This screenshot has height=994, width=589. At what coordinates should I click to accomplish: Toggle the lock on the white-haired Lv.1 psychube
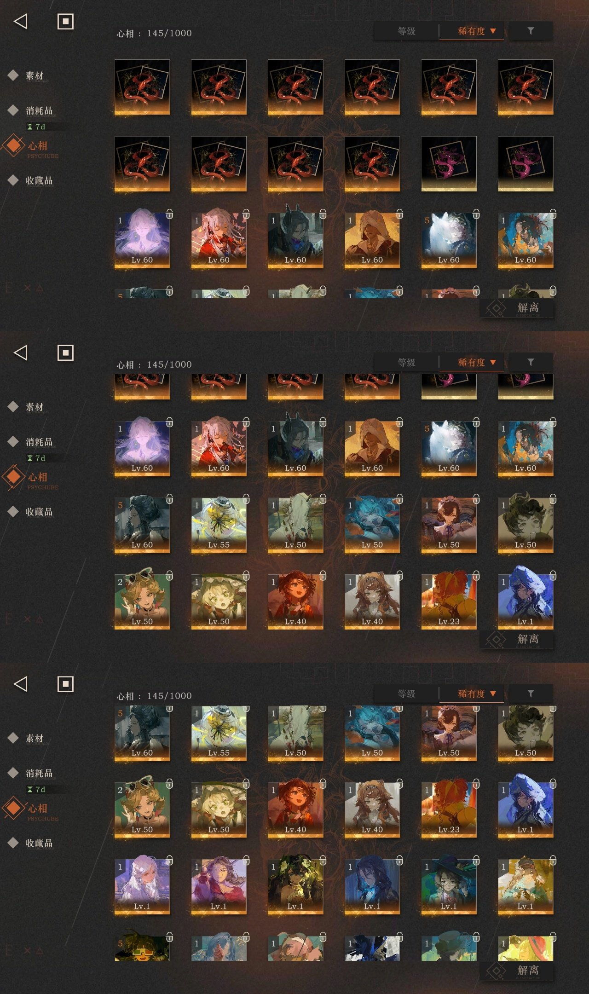coord(169,860)
